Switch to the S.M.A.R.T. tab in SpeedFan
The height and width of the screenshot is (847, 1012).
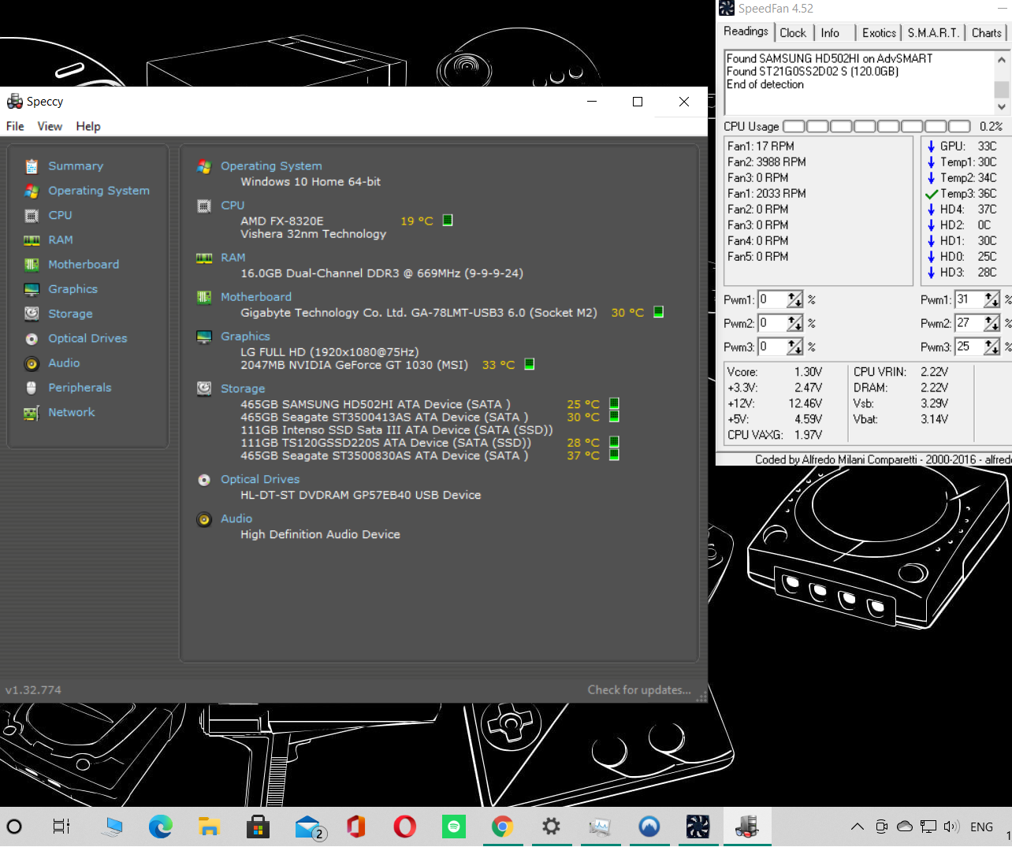pyautogui.click(x=933, y=33)
